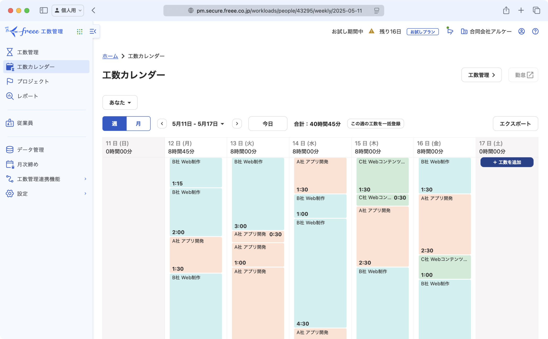Screen dimensions: 548x339
Task: Open the 個人用 profile dropdown in Safari
Action: tap(68, 10)
